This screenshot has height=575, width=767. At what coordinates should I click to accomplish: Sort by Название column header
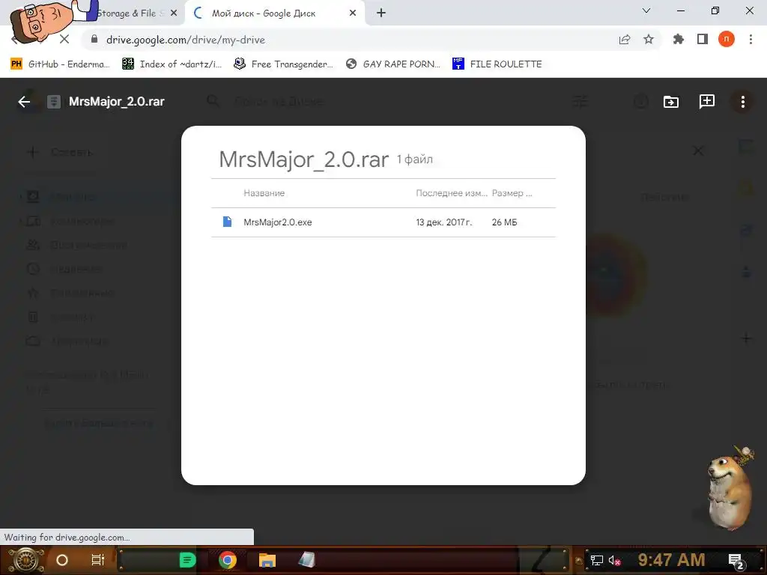(264, 193)
